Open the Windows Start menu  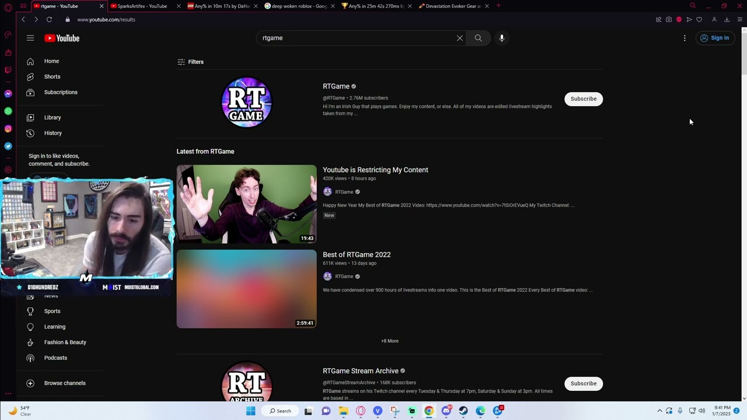[251, 411]
